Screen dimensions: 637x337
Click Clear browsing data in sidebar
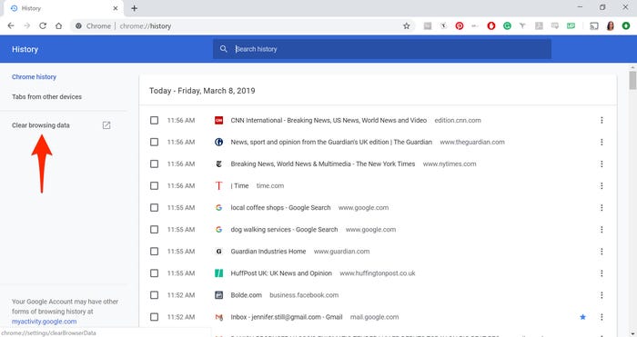point(41,125)
